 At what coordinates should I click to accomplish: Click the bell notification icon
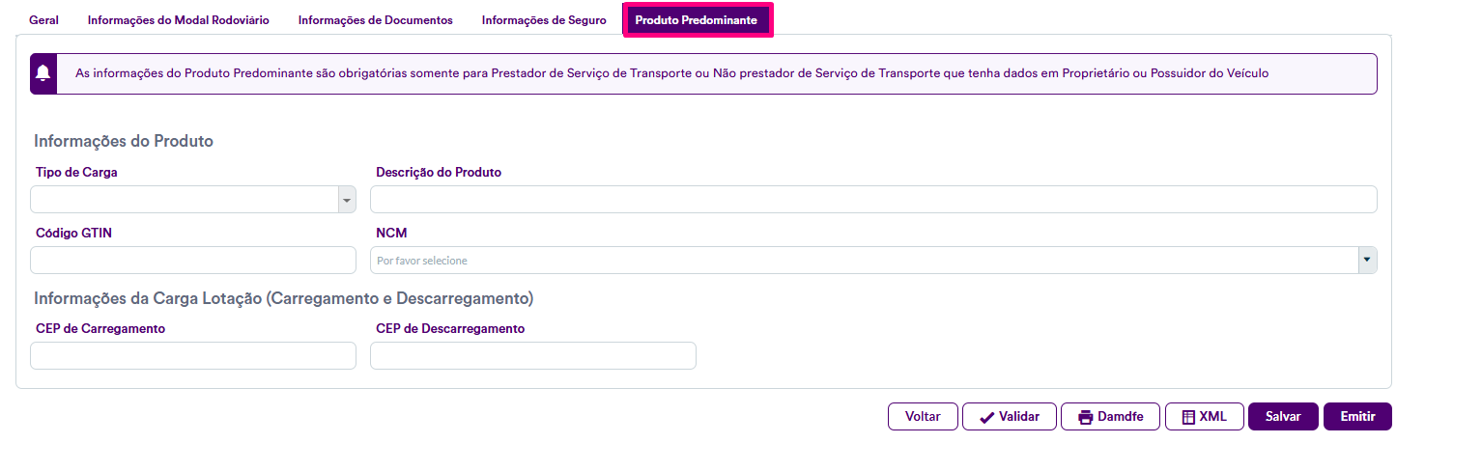click(x=43, y=73)
